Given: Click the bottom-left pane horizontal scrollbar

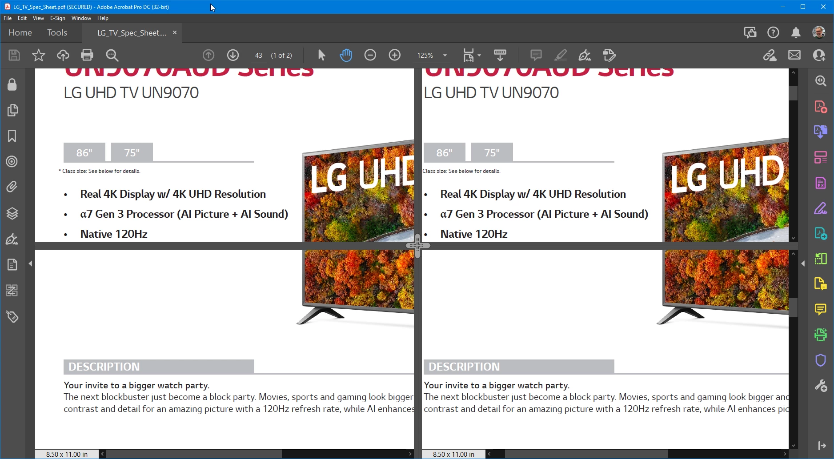Looking at the screenshot, I should pos(256,454).
